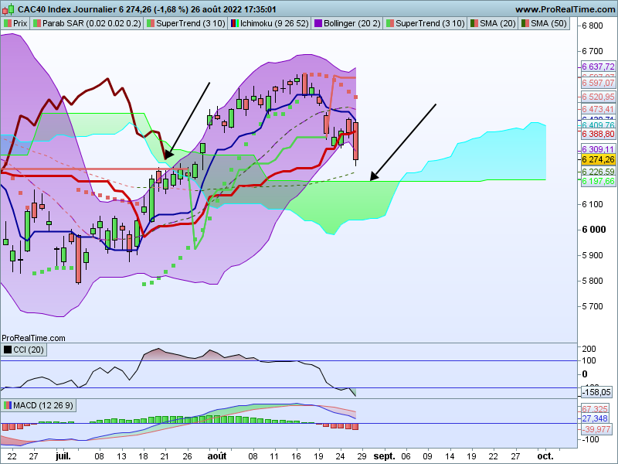Click the -158,05 CCI value tag
The image size is (618, 464).
click(x=596, y=392)
